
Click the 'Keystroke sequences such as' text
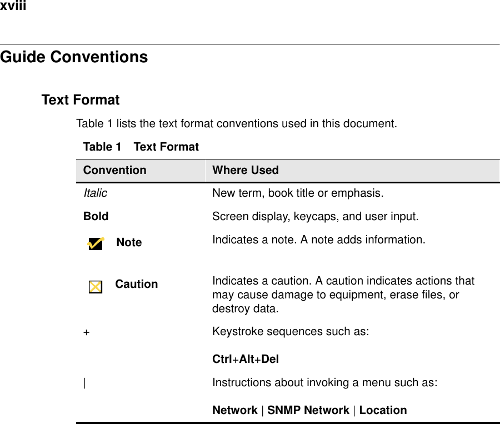click(290, 332)
